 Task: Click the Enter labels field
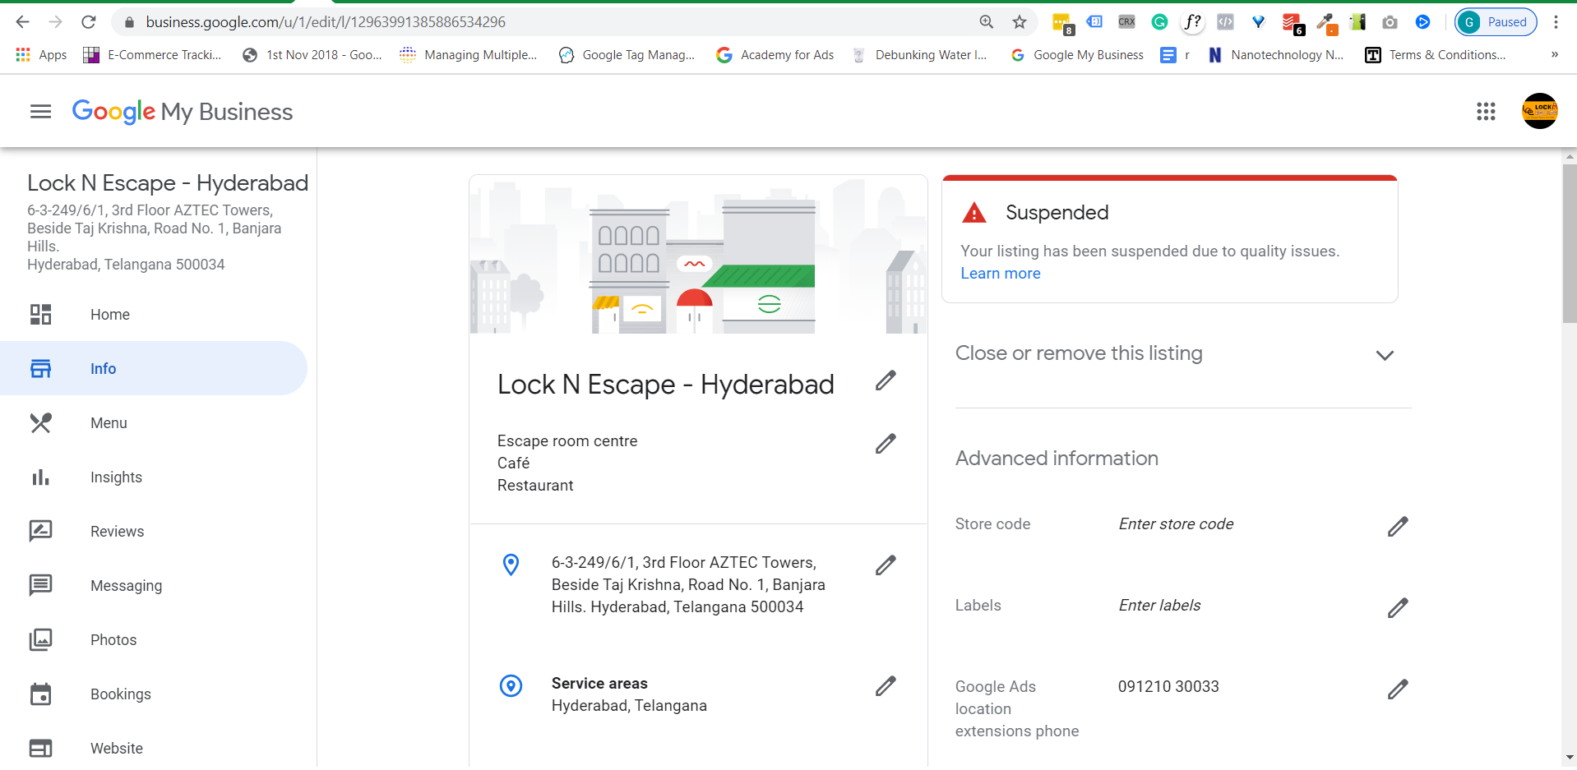[x=1159, y=606]
